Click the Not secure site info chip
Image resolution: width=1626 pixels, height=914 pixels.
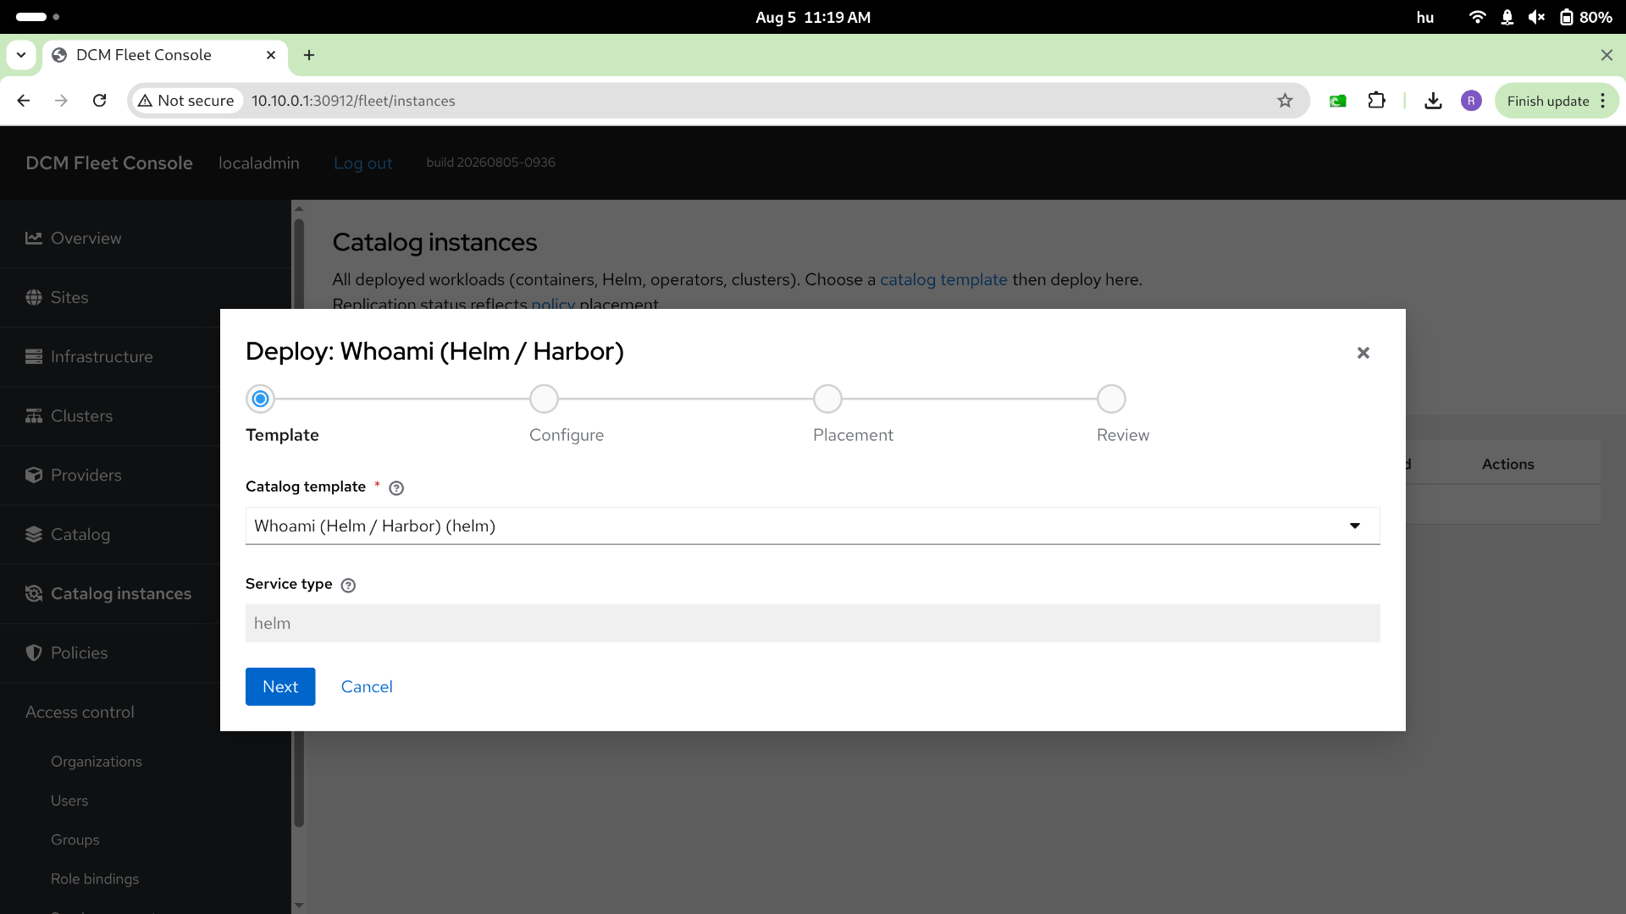tap(186, 101)
